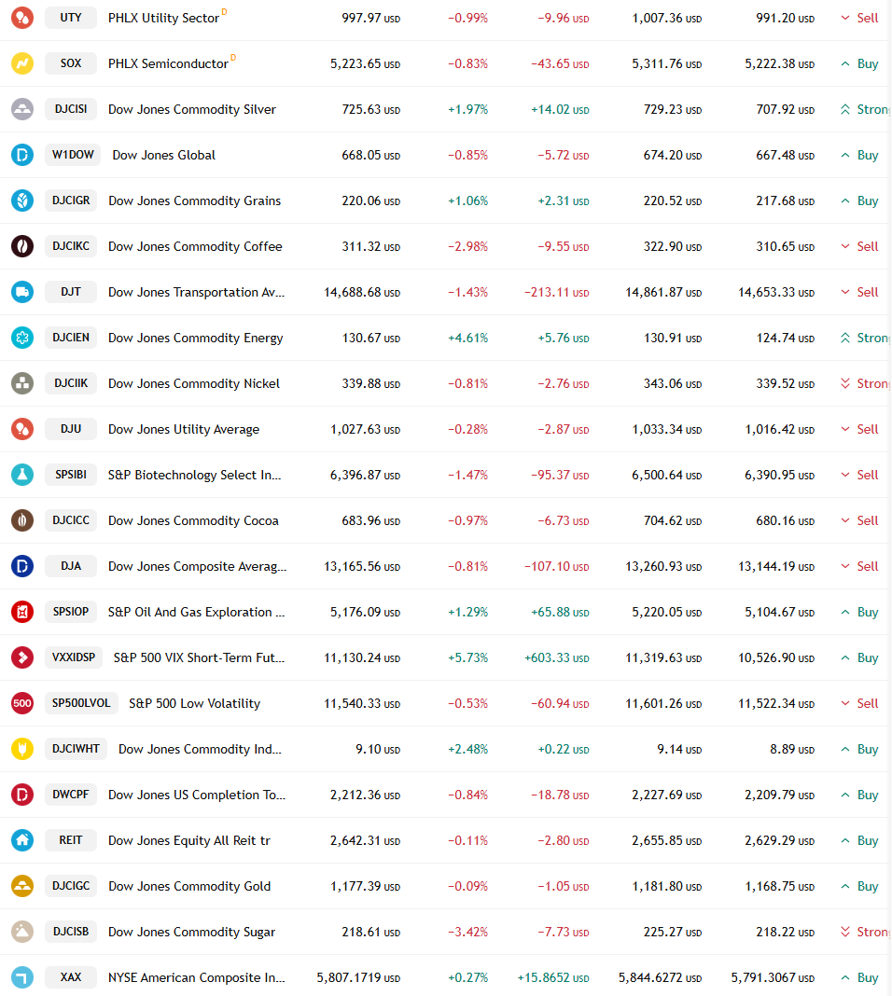Click the Commodity Cocoa icon
892x996 pixels.
click(x=22, y=521)
